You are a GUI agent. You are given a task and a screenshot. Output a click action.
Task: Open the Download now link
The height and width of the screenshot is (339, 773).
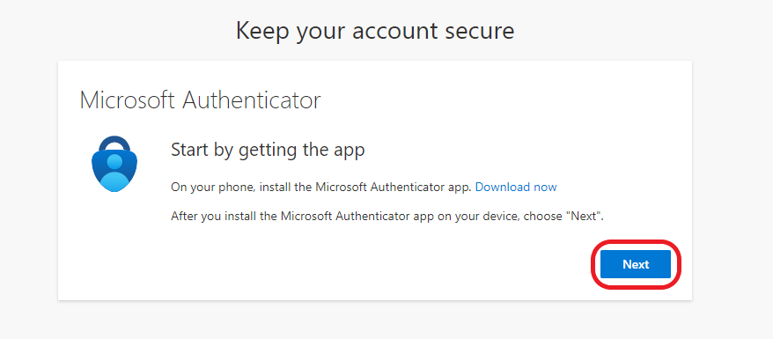[516, 188]
